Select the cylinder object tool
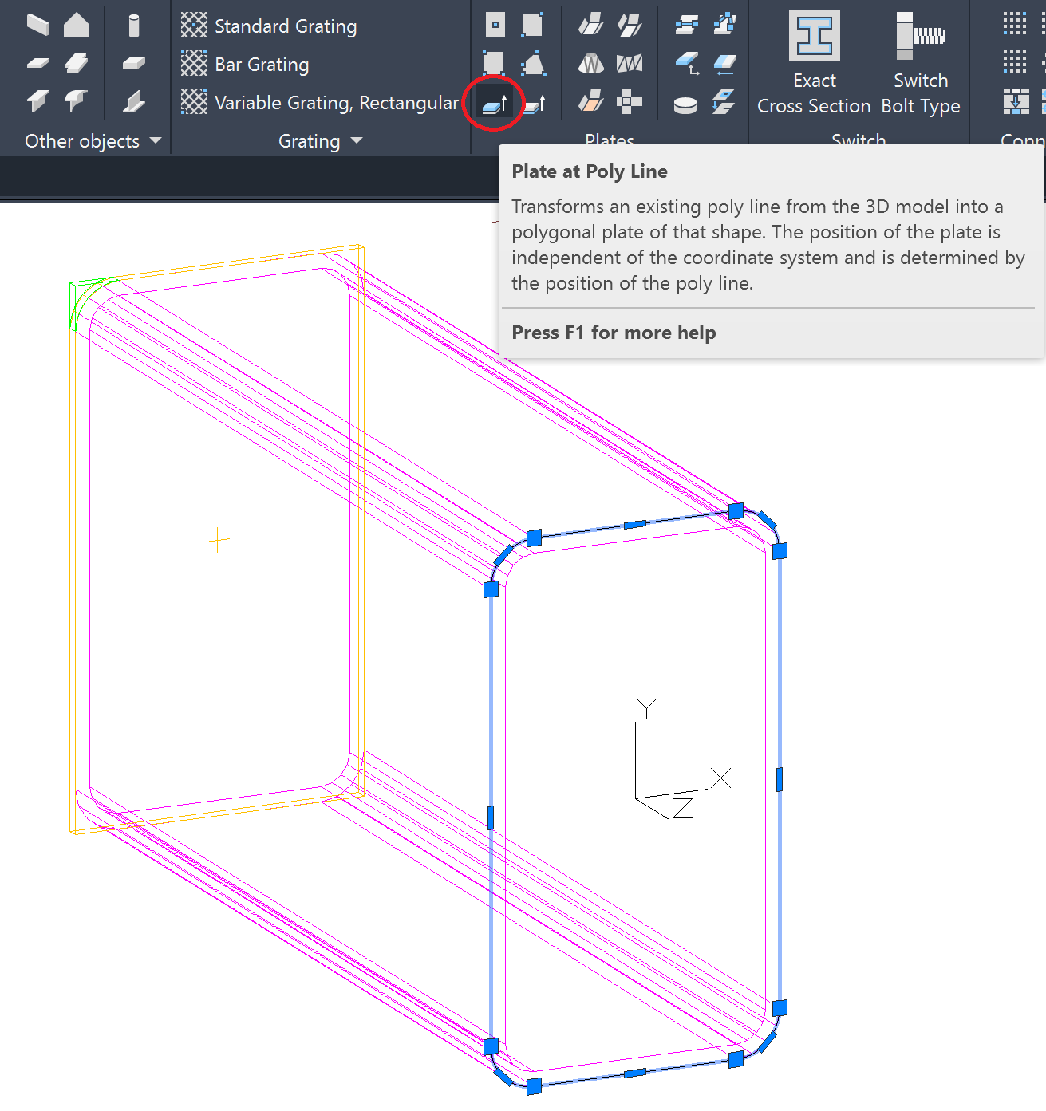This screenshot has height=1111, width=1046. (x=134, y=25)
